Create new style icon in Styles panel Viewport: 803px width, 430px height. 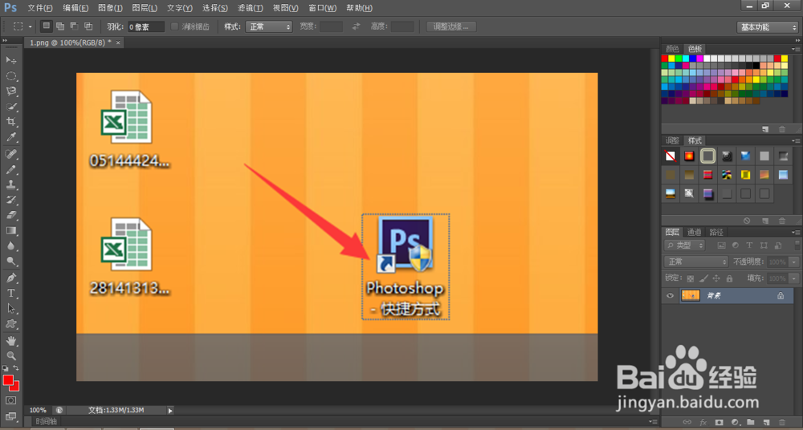[764, 221]
